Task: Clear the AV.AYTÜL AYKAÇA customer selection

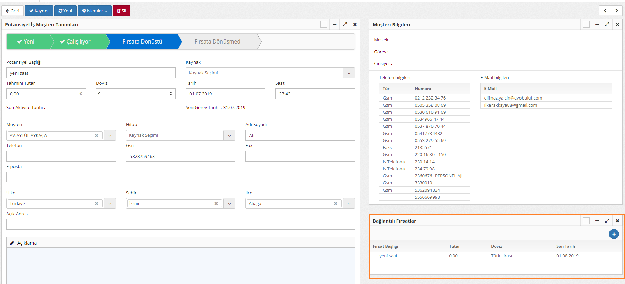Action: click(x=97, y=135)
